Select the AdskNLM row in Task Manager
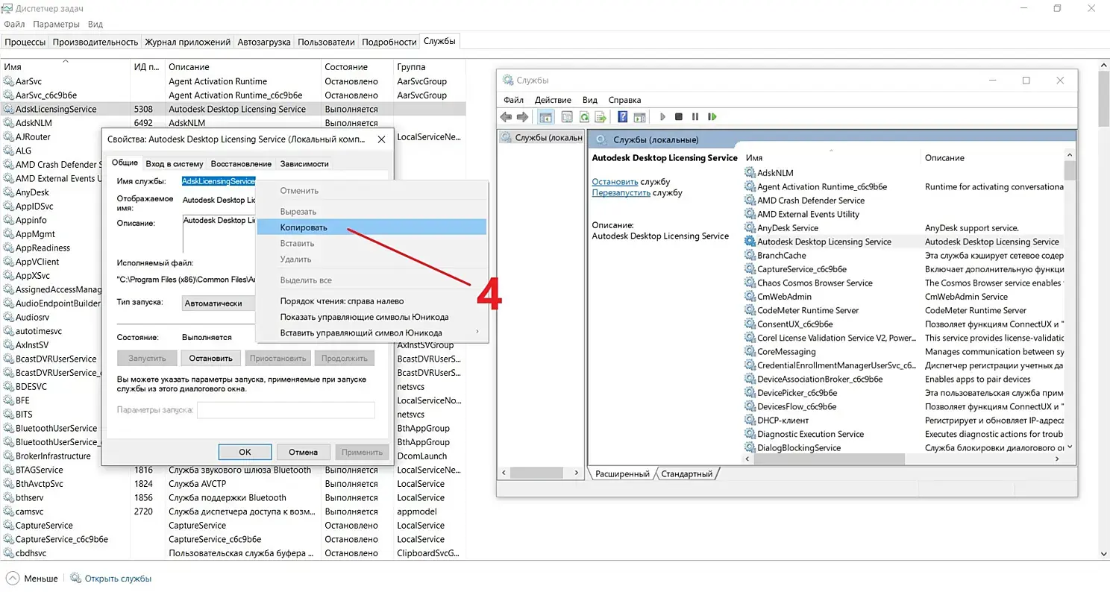 pyautogui.click(x=233, y=123)
